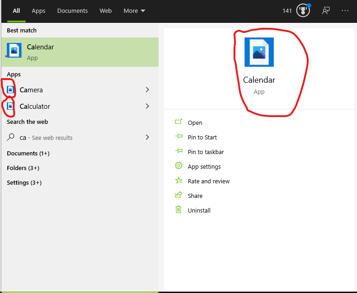Image resolution: width=357 pixels, height=293 pixels.
Task: Expand the Documents (1+) group
Action: pos(28,153)
